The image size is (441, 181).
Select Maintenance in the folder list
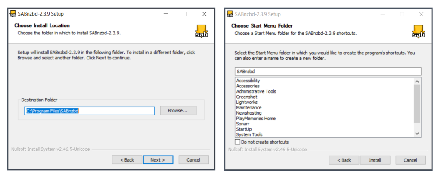(248, 108)
